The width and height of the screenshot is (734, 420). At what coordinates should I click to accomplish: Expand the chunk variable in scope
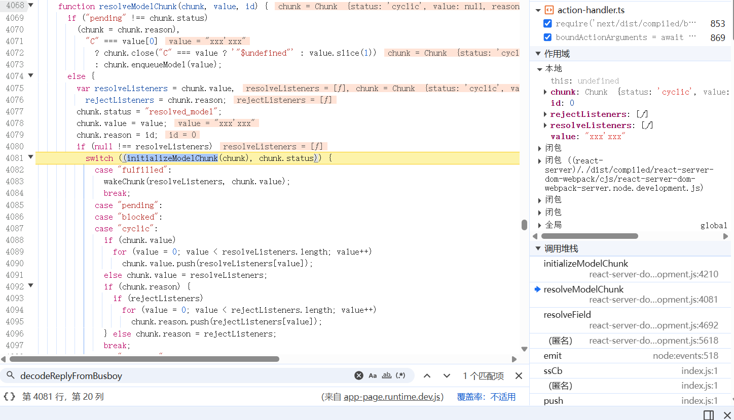545,92
